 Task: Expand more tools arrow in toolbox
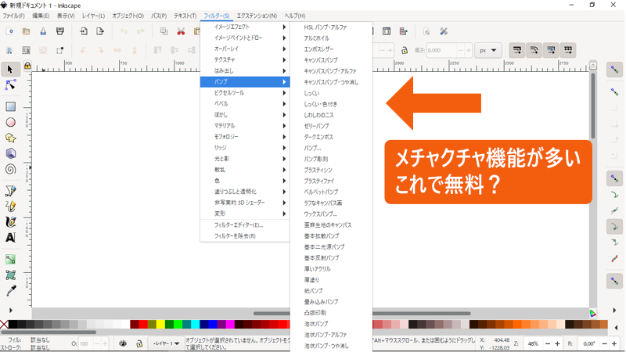click(x=11, y=310)
